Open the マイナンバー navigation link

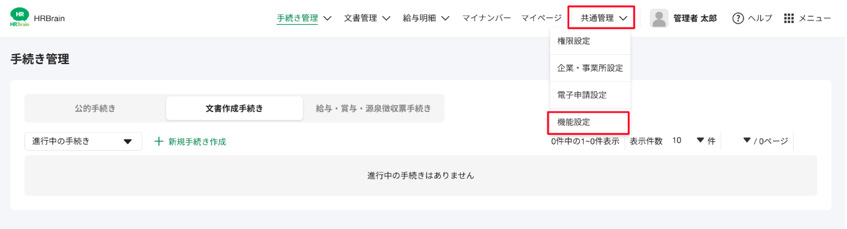[x=486, y=18]
